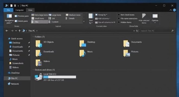This screenshot has width=179, height=97.
Task: Open the File tab
Action: pyautogui.click(x=8, y=10)
